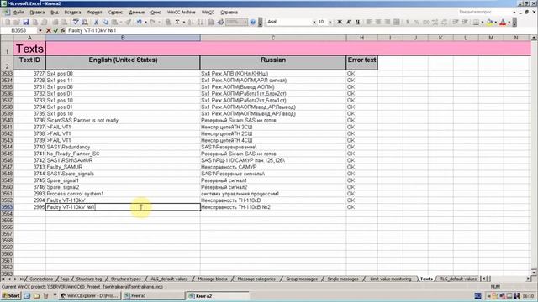Click Center alignment icon
The image size is (538, 302).
(378, 22)
